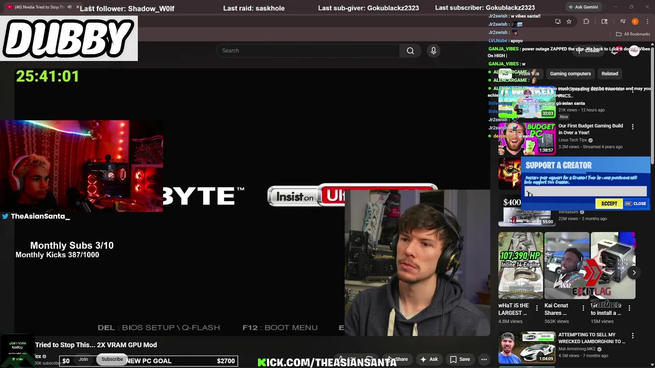Save video with Save button
This screenshot has width=655, height=368.
[x=460, y=359]
